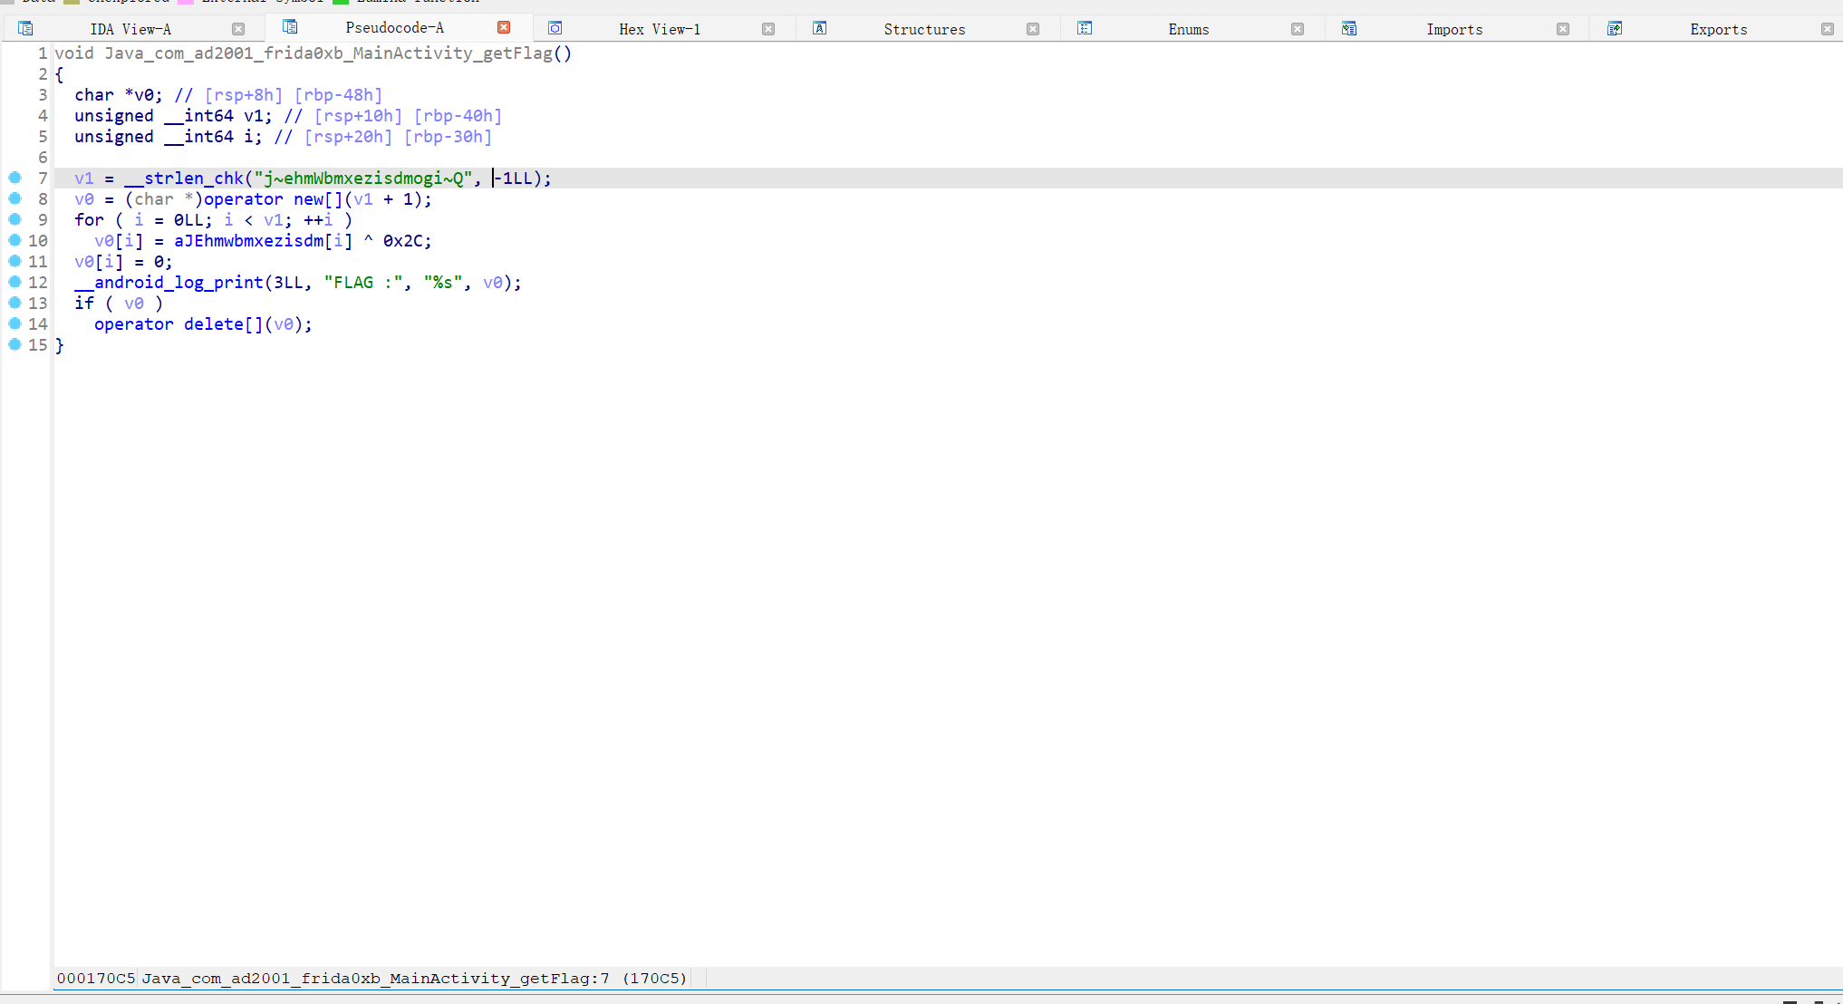
Task: Click the operator delete[] call
Action: (x=179, y=324)
